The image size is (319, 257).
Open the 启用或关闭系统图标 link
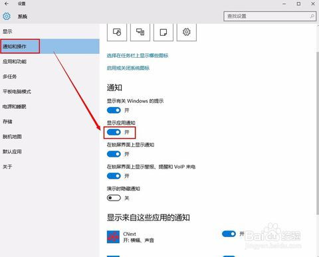tap(128, 68)
